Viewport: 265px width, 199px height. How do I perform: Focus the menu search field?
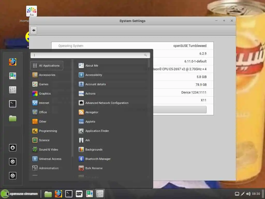[90, 55]
